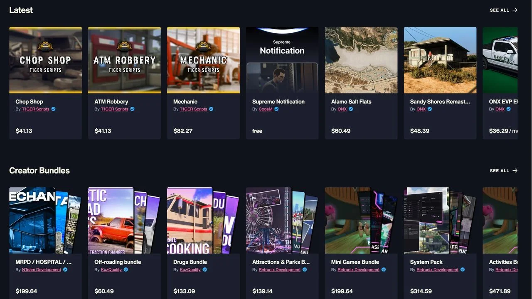Click arrow icon next to Creator Bundles See All

tap(515, 171)
